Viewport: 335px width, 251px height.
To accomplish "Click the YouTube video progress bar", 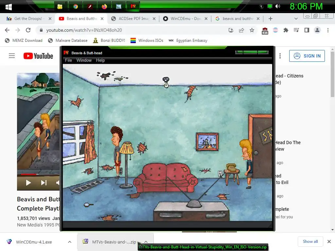I will click(39, 175).
